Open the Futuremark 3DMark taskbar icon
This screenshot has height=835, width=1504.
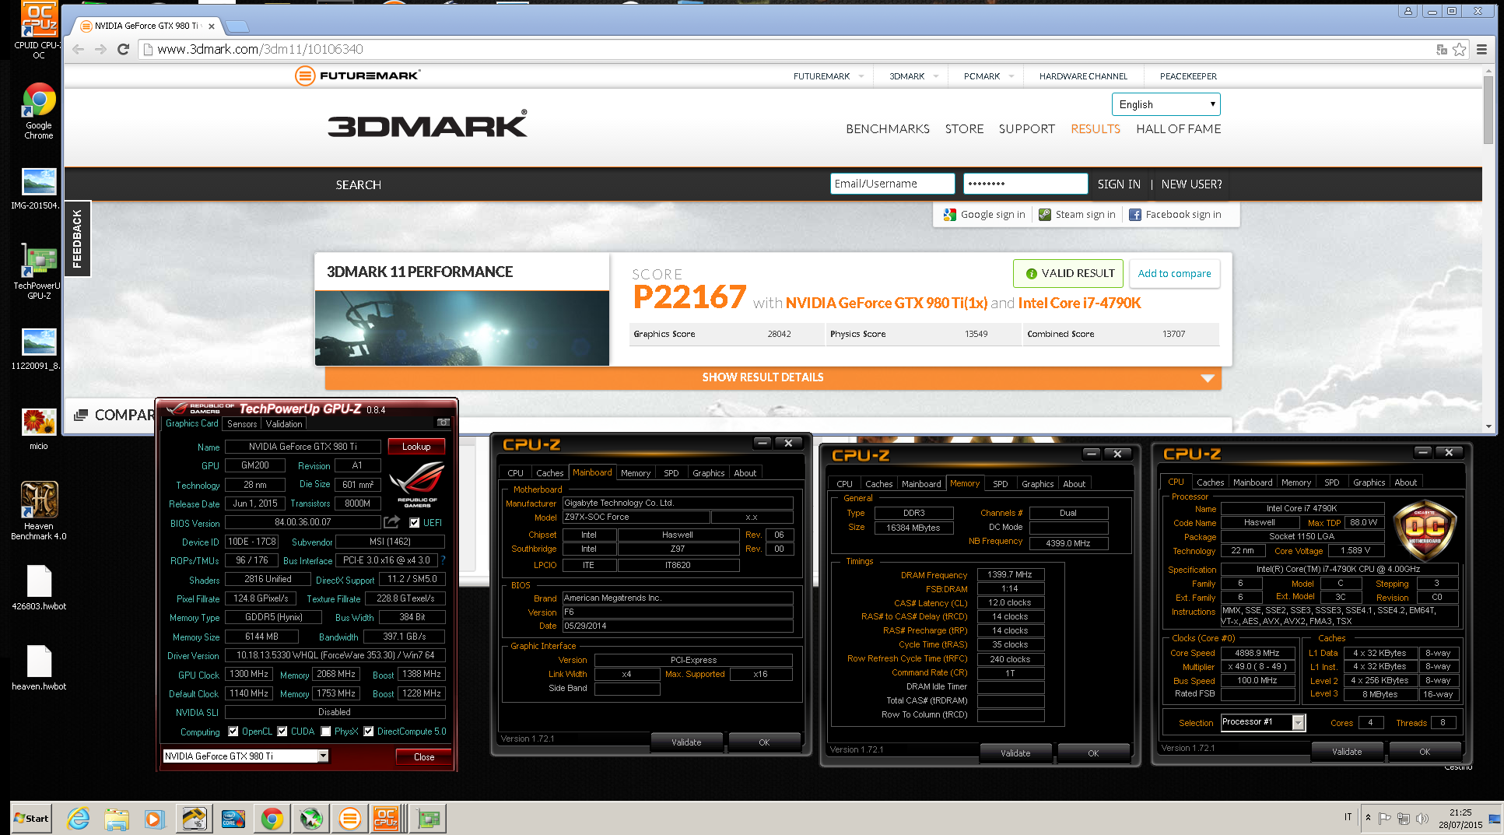point(349,819)
